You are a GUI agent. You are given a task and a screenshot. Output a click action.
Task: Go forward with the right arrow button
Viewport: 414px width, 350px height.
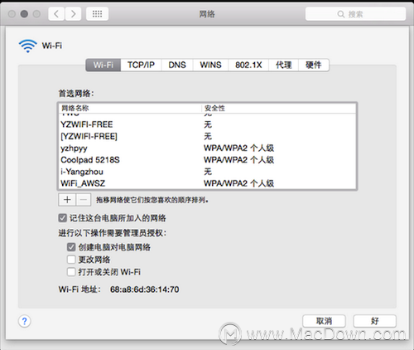tap(73, 14)
